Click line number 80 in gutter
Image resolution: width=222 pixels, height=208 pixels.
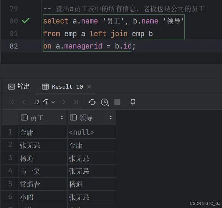(14, 21)
